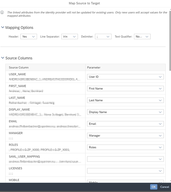Screen dimensions: 171x192
Task: Open the Text Qualifier dropdown
Action: 142,36
